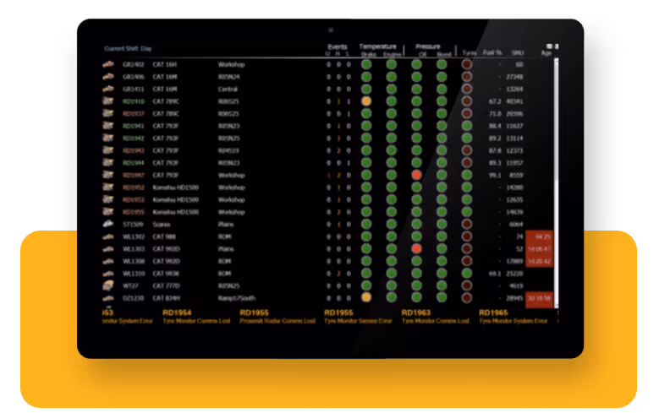
Task: Open ticker alert RD1955 Proximit Radar Comms Lost
Action: coord(277,317)
